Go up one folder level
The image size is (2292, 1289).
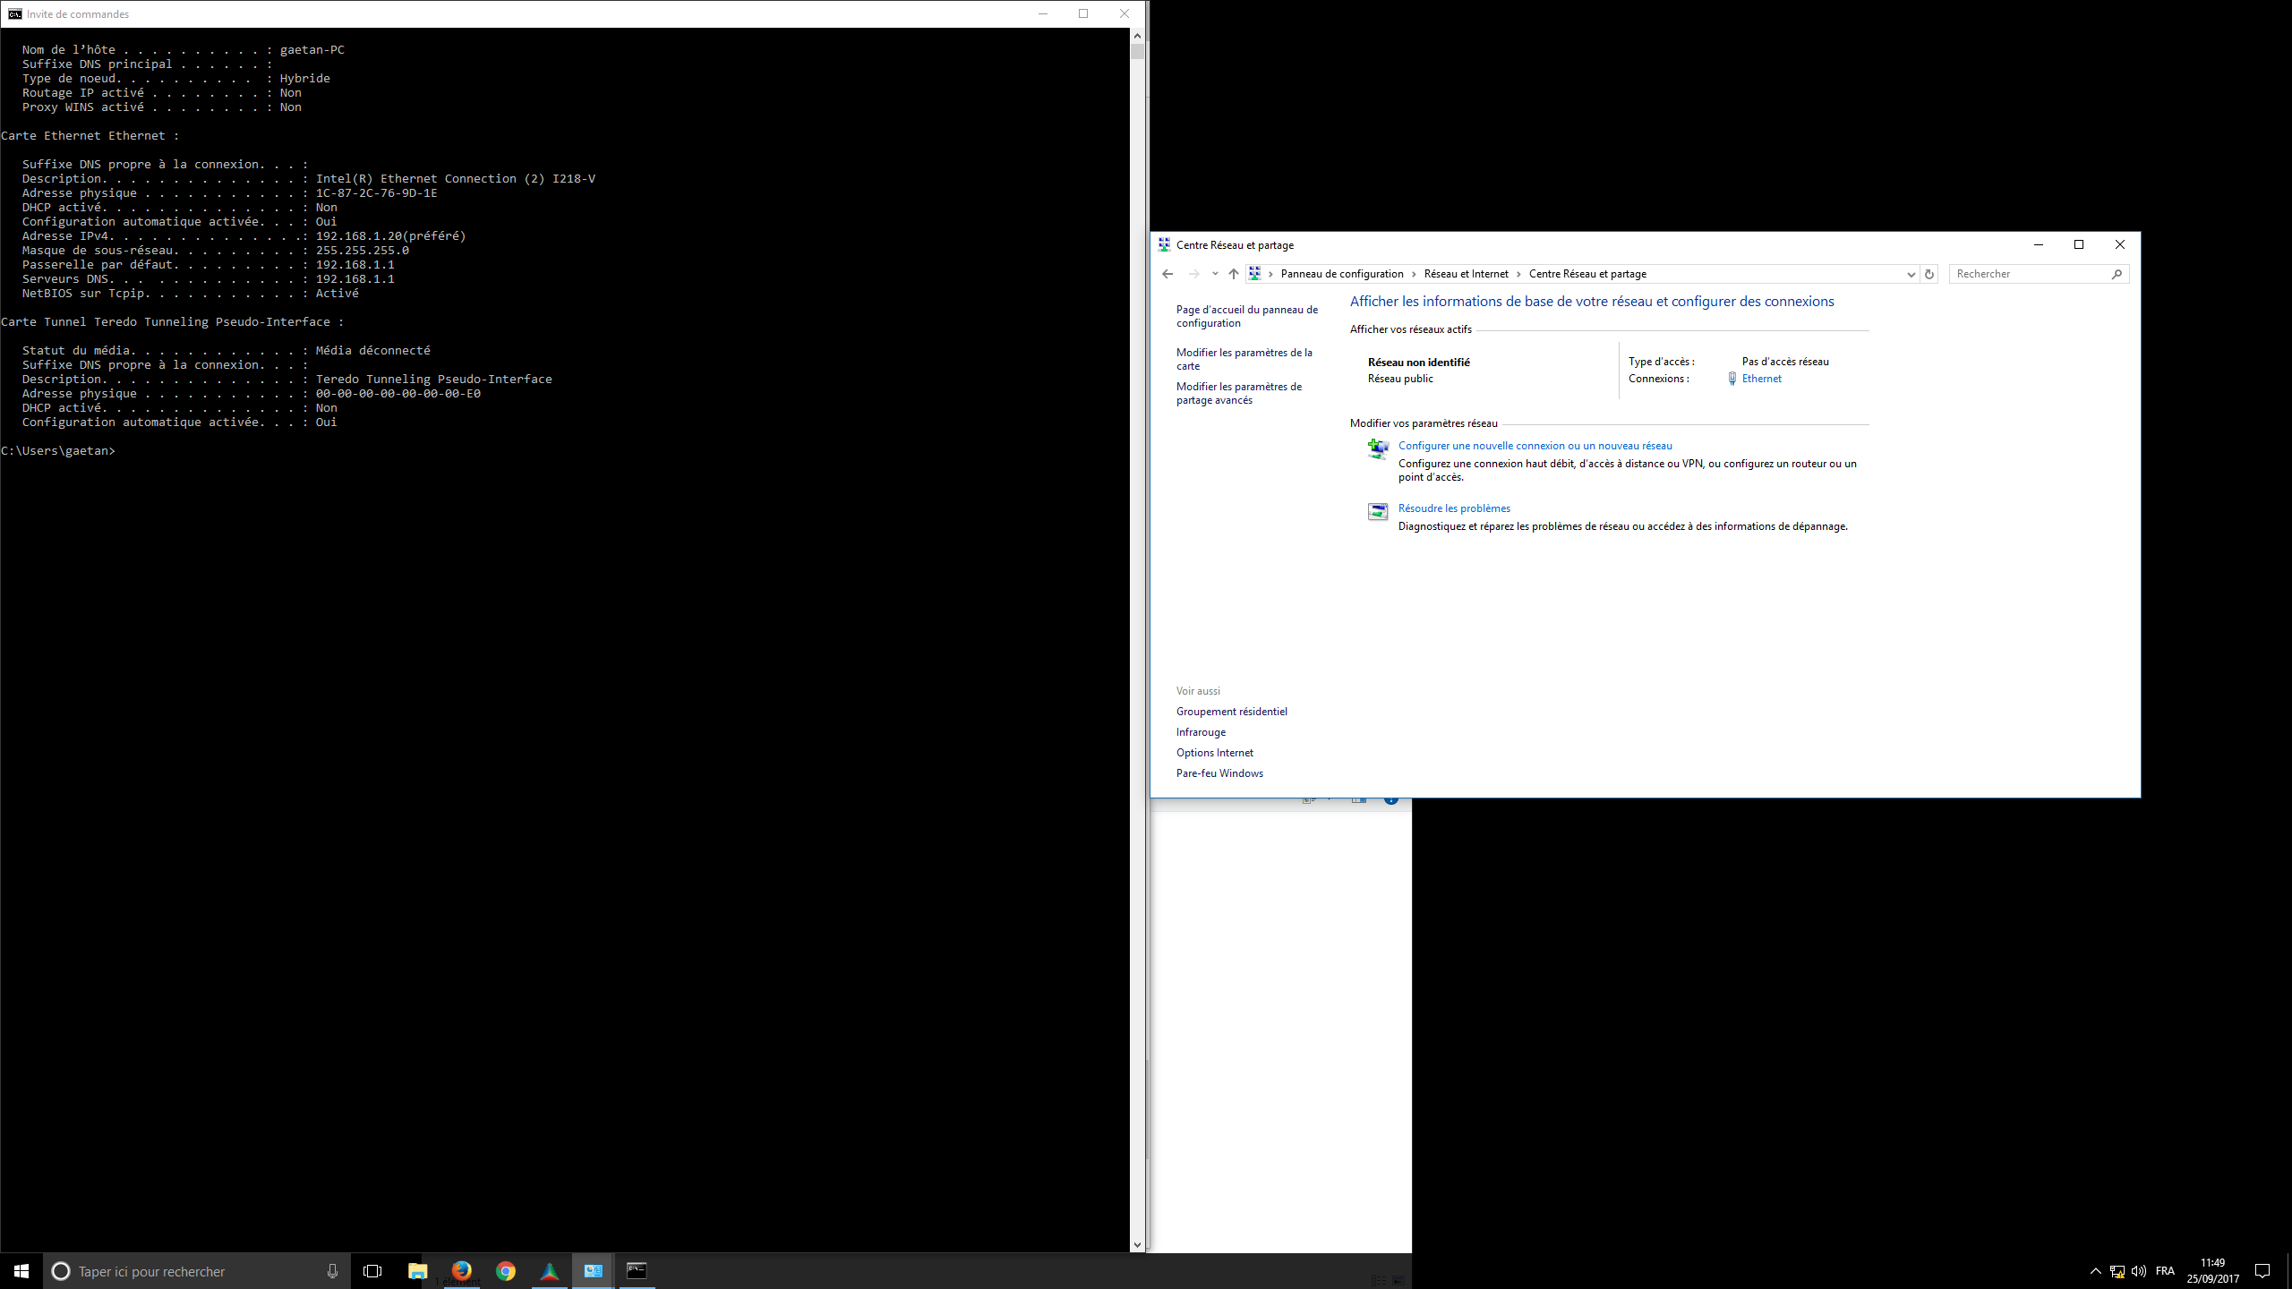click(1234, 274)
